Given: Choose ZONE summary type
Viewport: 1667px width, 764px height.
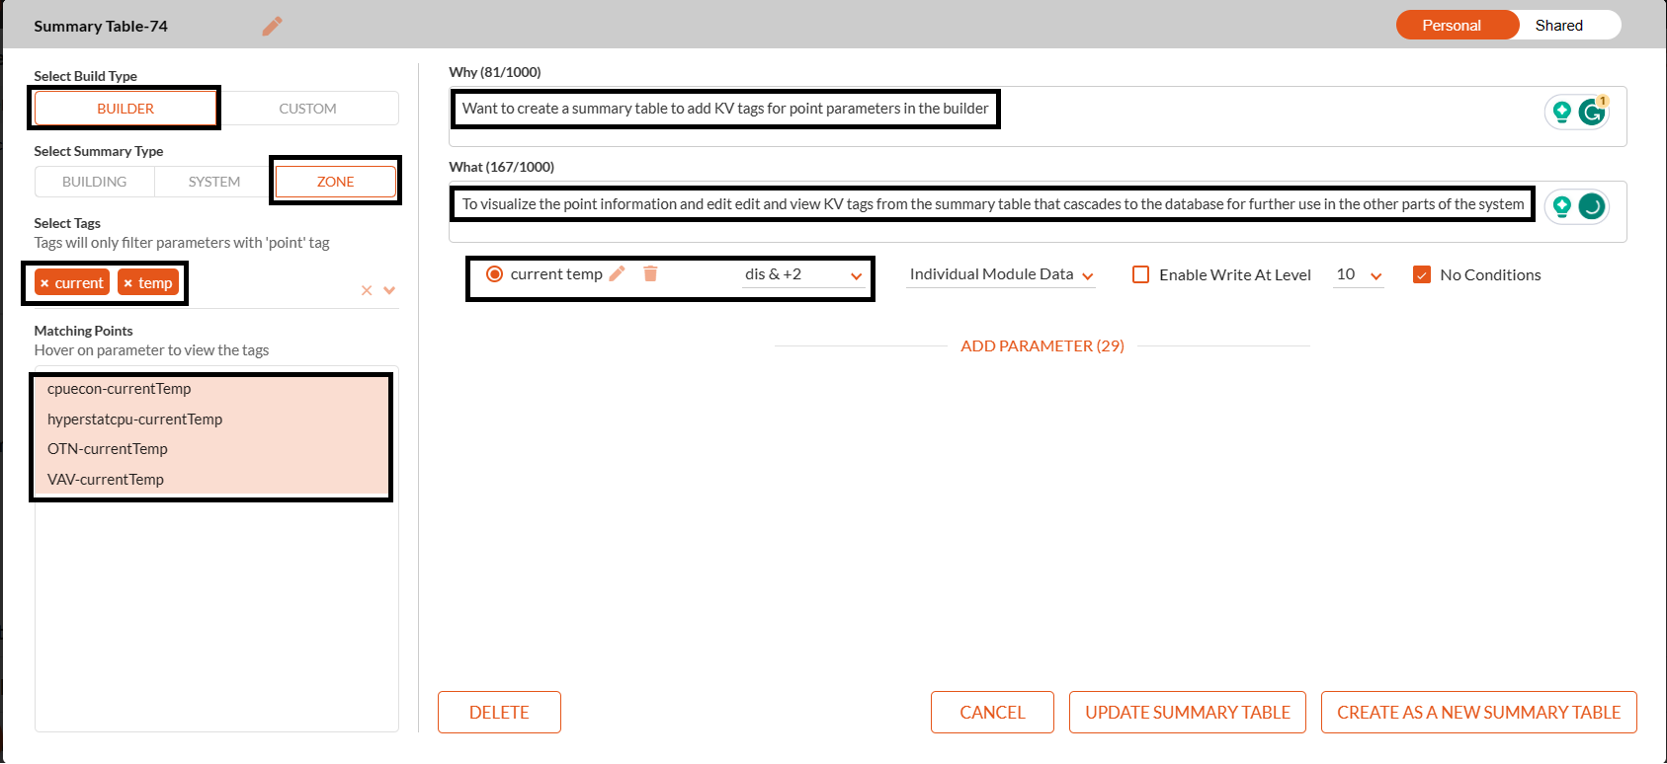Looking at the screenshot, I should click(x=336, y=182).
